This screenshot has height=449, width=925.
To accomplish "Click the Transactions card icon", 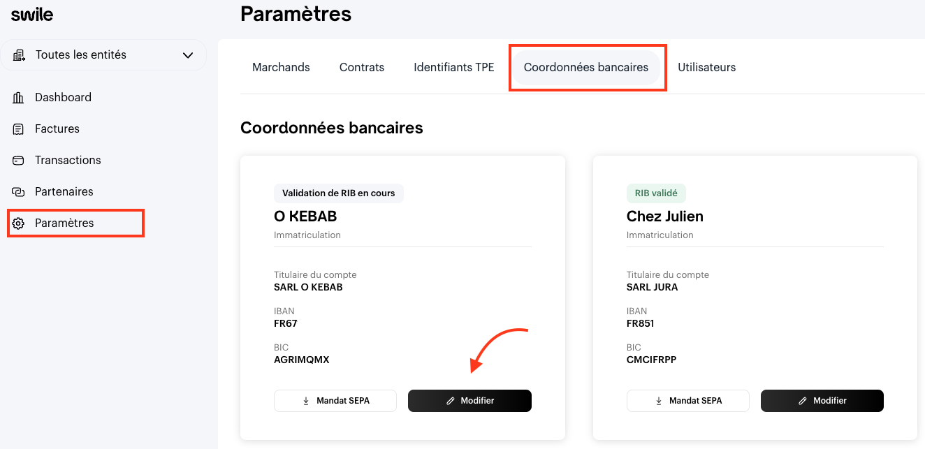I will pyautogui.click(x=19, y=161).
